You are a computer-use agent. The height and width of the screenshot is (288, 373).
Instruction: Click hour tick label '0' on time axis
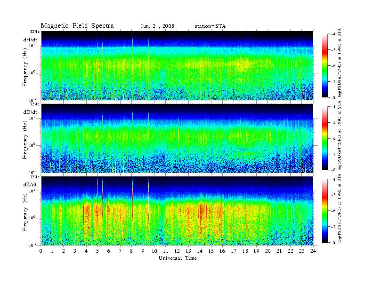pyautogui.click(x=41, y=251)
